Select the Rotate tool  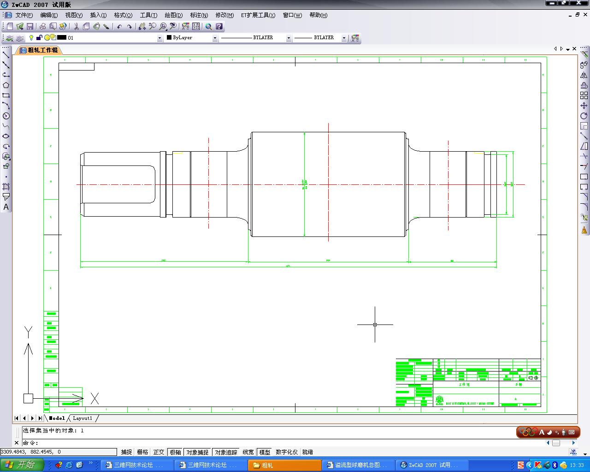tap(584, 116)
